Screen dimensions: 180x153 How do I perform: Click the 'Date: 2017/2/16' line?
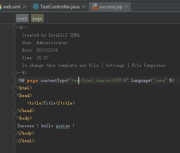tap(40, 50)
